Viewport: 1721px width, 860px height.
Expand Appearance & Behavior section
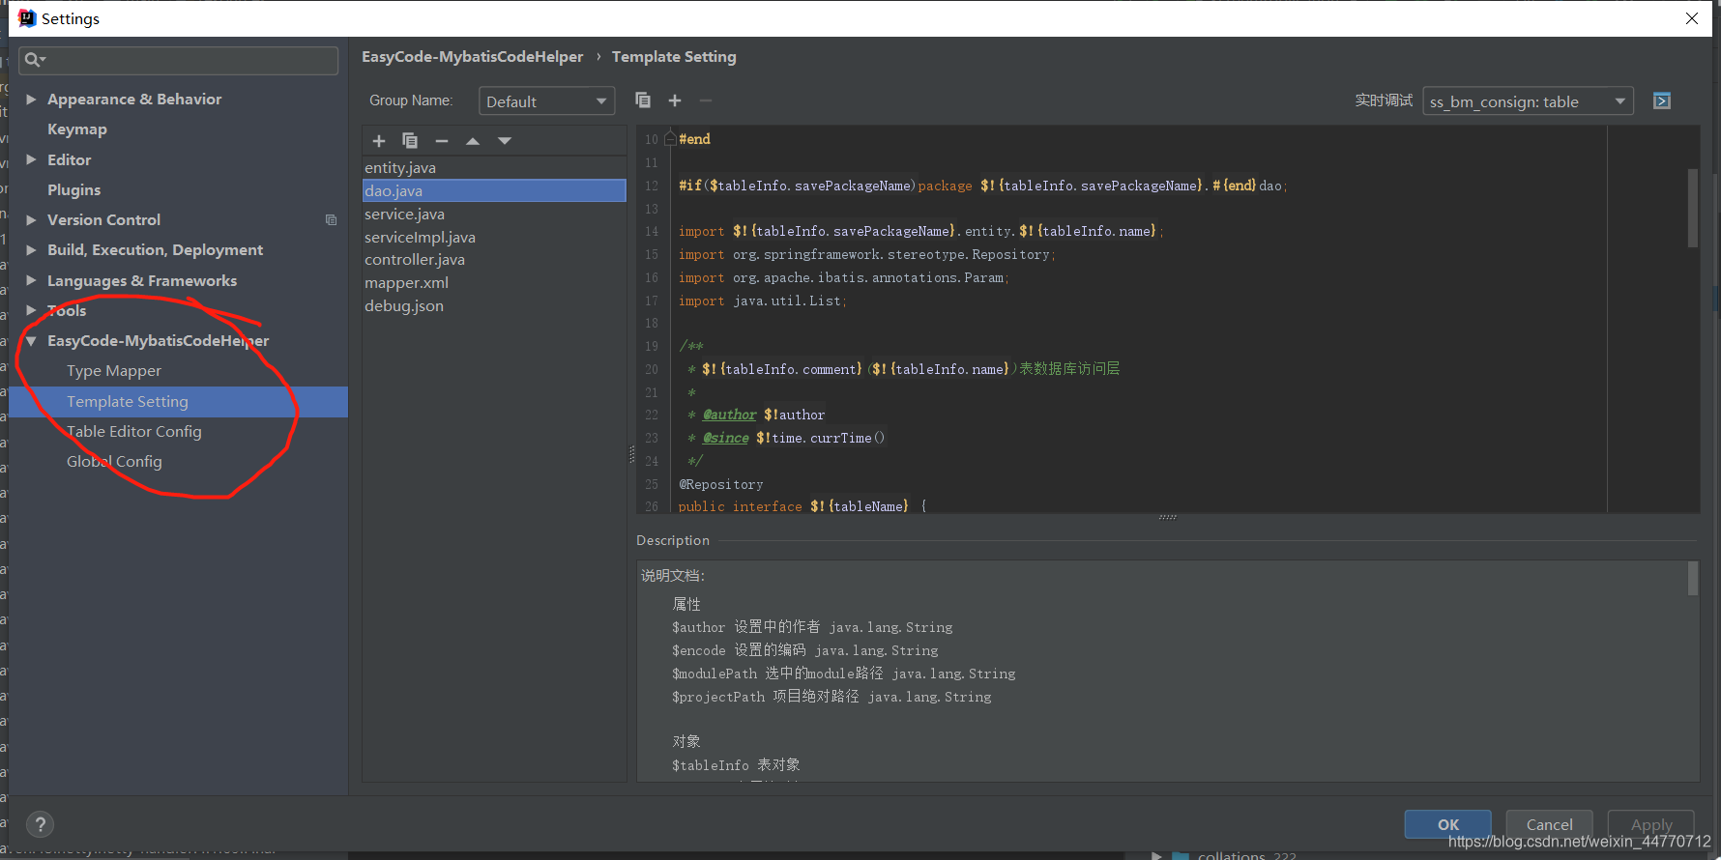pos(31,100)
